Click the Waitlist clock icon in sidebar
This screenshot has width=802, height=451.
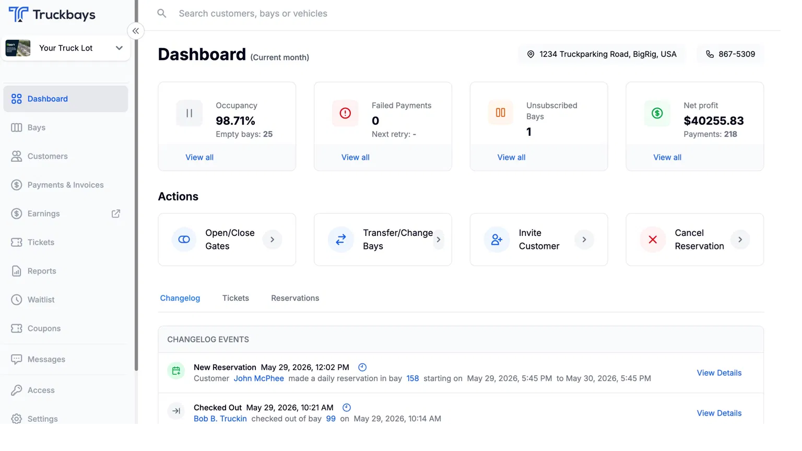coord(17,300)
